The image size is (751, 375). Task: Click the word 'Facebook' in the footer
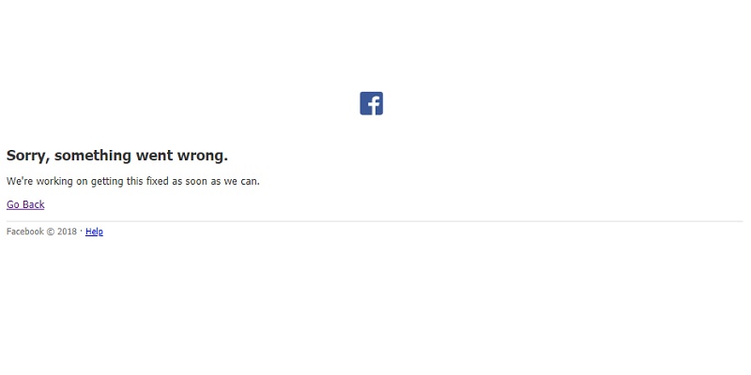[25, 232]
